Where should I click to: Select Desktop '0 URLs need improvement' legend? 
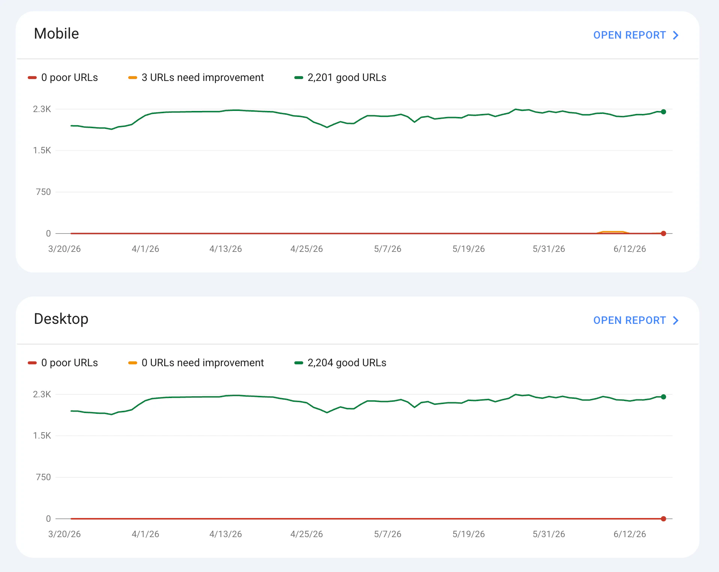pos(196,363)
